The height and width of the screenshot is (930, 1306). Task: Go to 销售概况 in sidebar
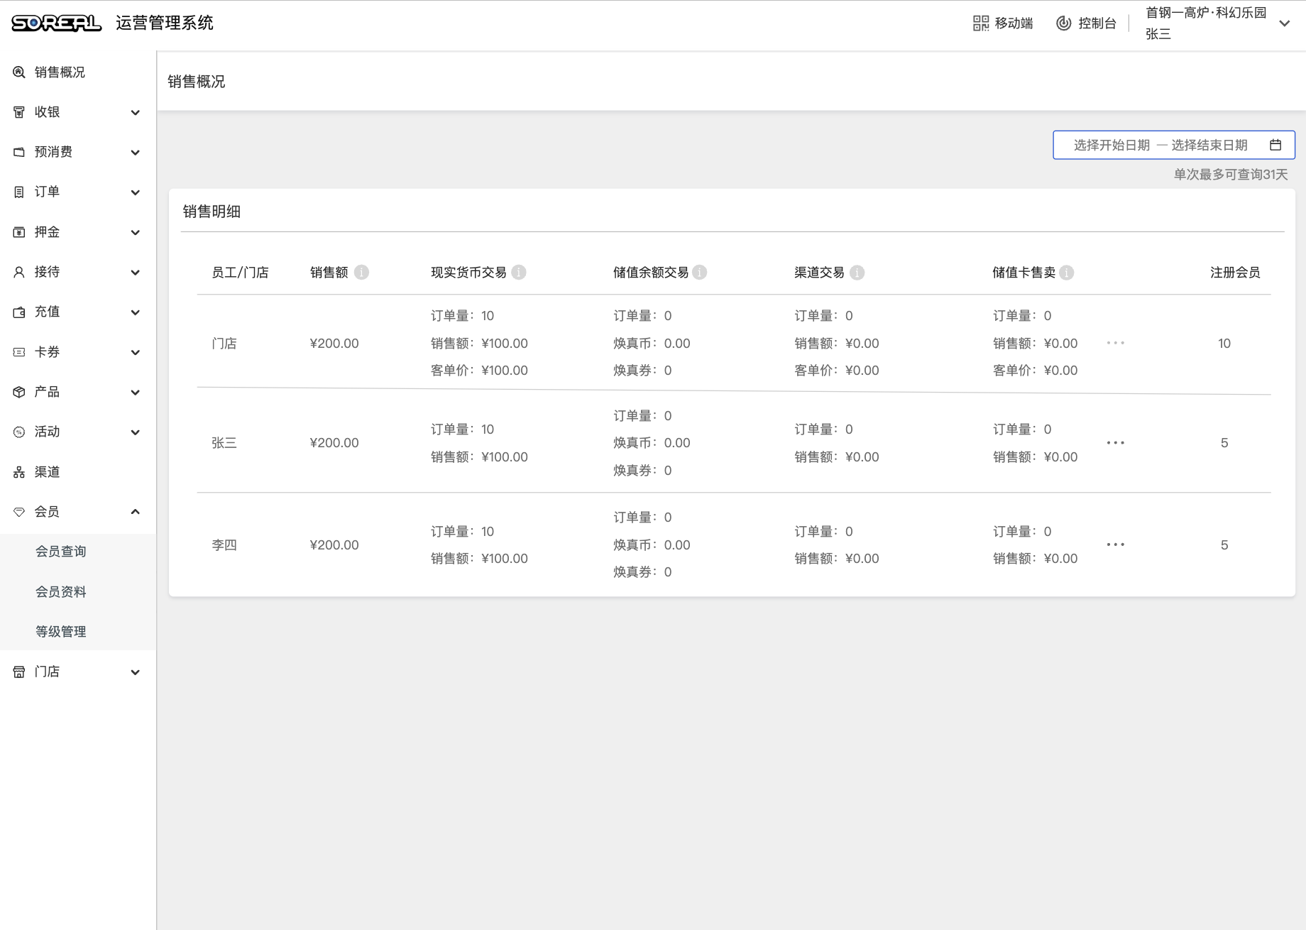(x=60, y=72)
